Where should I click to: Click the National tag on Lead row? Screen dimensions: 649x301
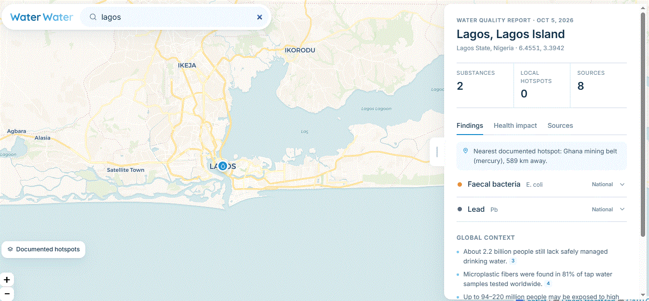pyautogui.click(x=602, y=209)
